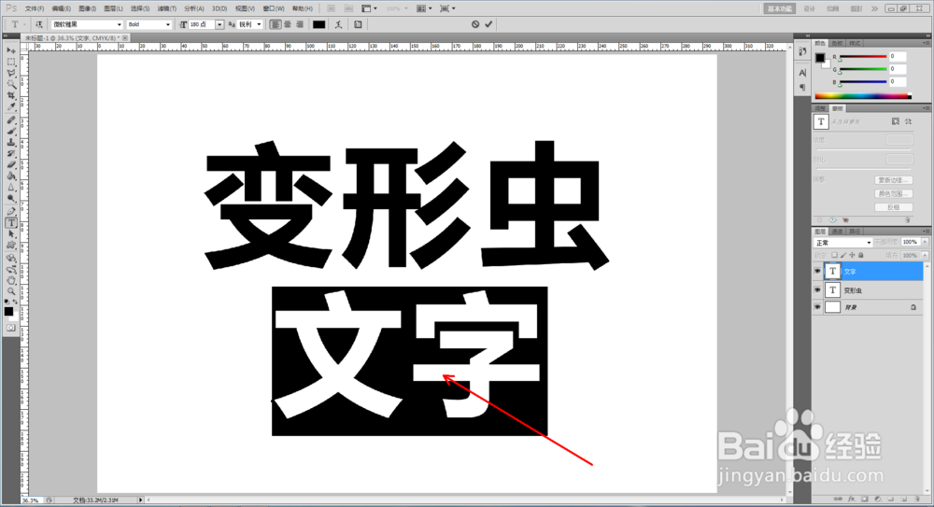Select the Eyedropper tool

pyautogui.click(x=10, y=106)
